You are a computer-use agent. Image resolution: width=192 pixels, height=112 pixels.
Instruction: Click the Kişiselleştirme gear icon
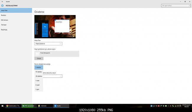[x=2, y=6]
